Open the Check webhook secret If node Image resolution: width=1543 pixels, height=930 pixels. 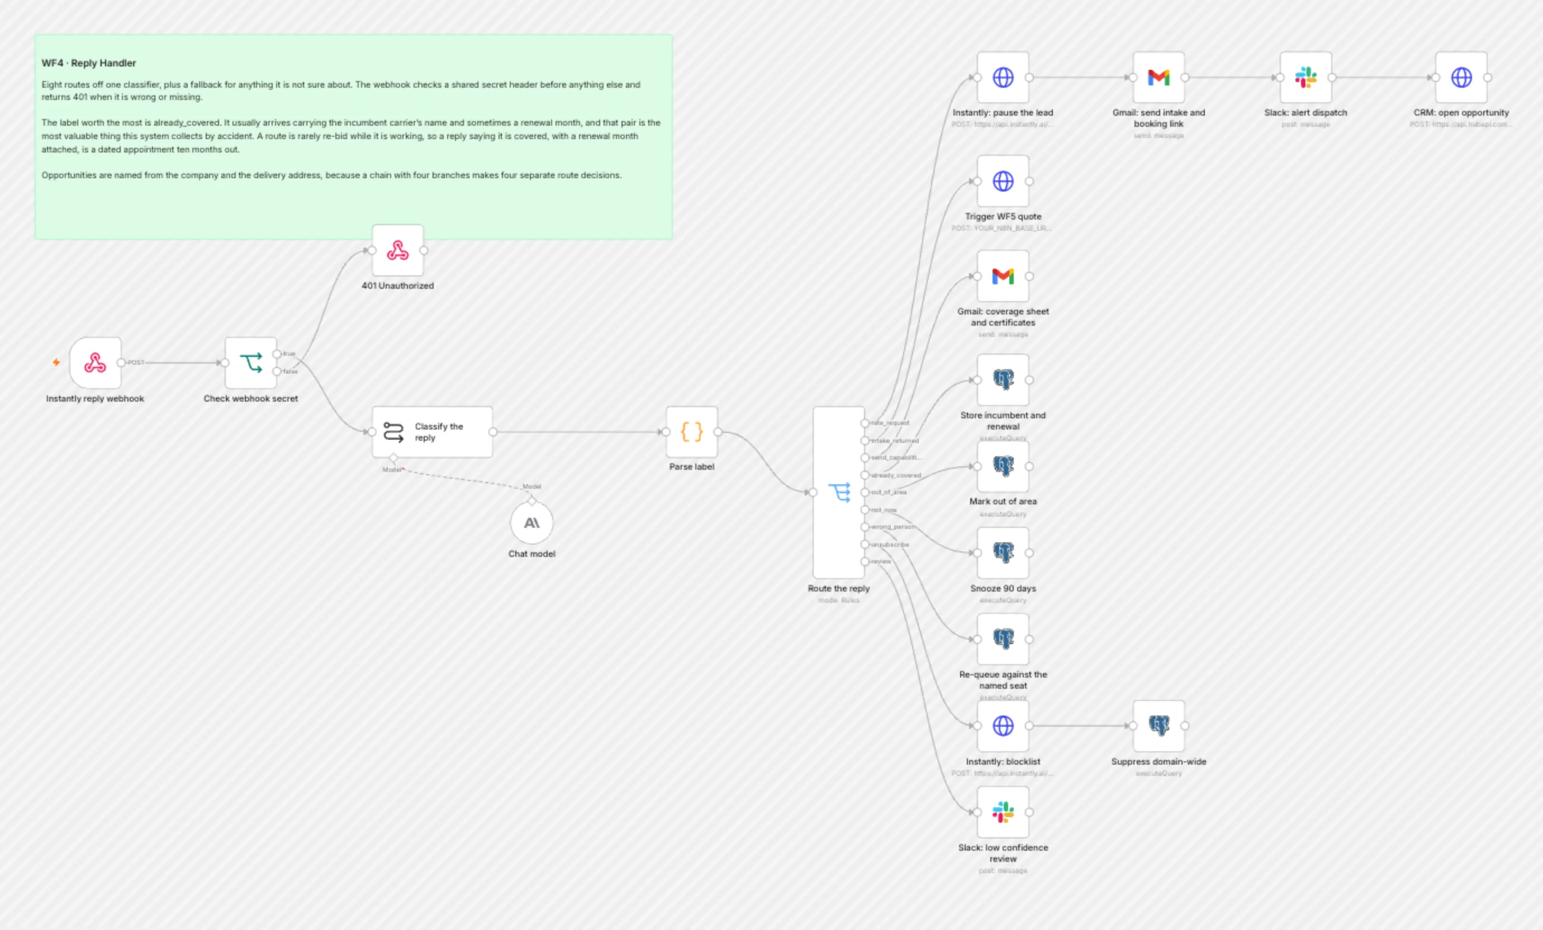tap(250, 363)
